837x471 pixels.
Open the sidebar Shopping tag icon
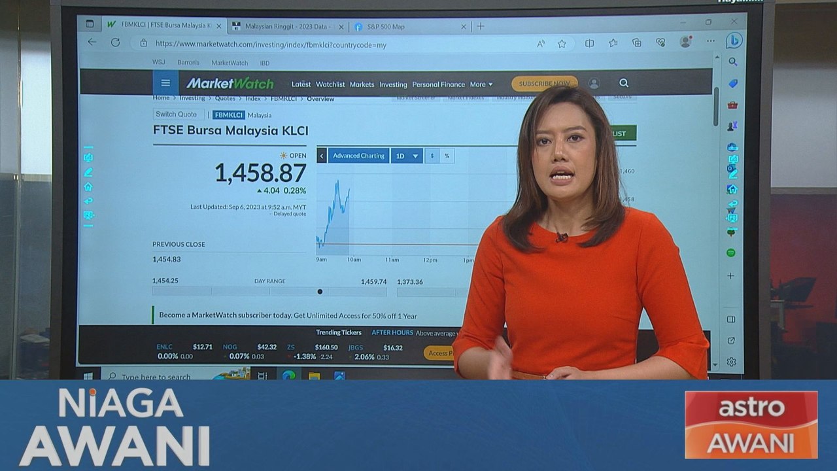732,83
